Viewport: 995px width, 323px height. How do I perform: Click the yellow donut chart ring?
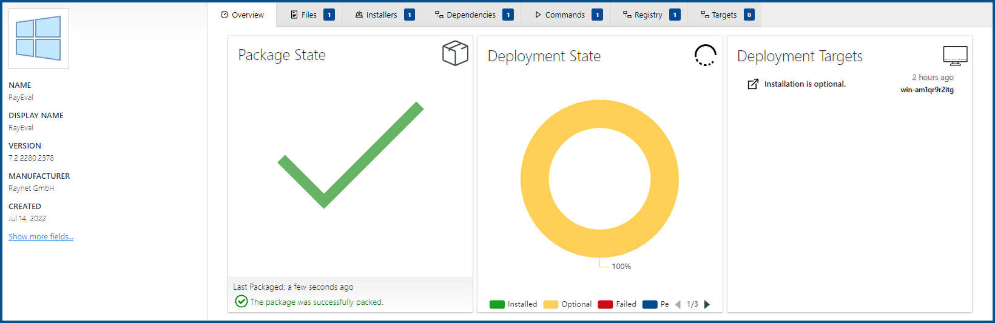[x=534, y=179]
